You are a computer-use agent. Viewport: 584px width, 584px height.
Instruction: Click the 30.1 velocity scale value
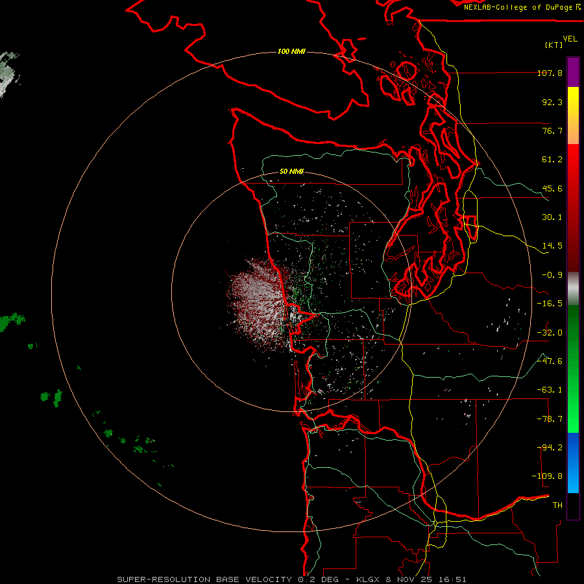pyautogui.click(x=552, y=217)
